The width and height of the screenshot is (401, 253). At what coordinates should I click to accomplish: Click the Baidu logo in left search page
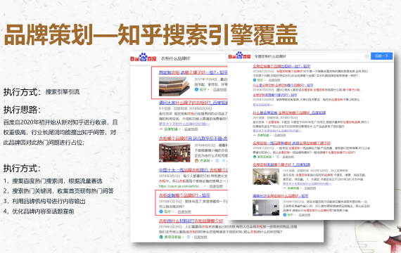tap(144, 58)
